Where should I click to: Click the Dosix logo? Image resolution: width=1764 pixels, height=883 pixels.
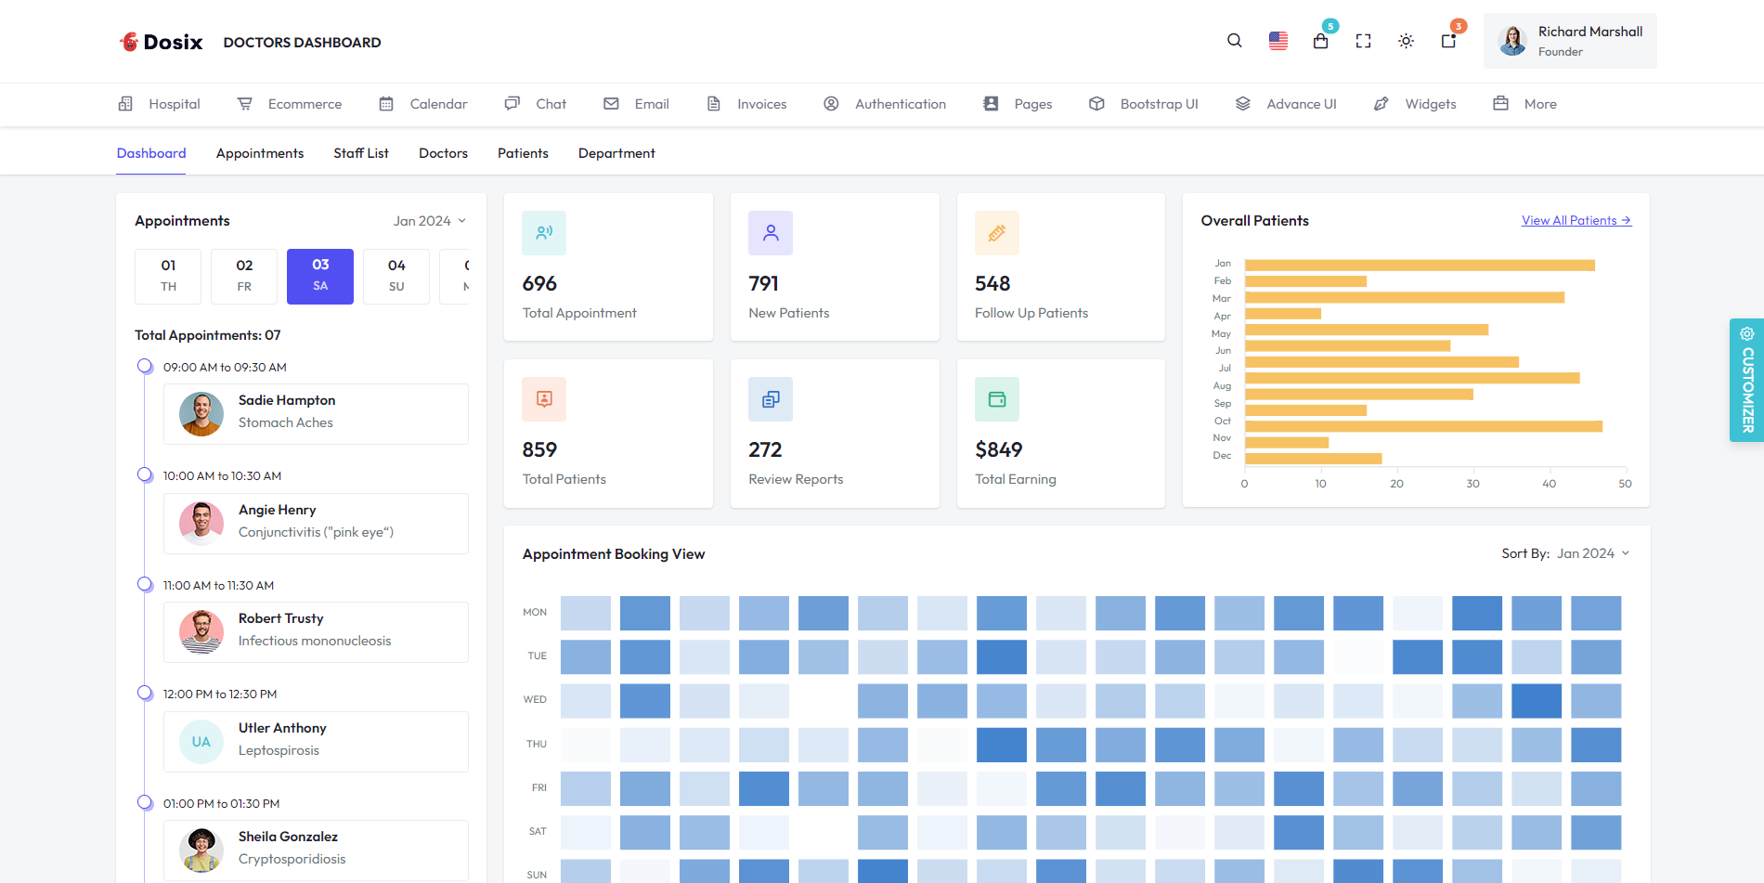(x=161, y=42)
